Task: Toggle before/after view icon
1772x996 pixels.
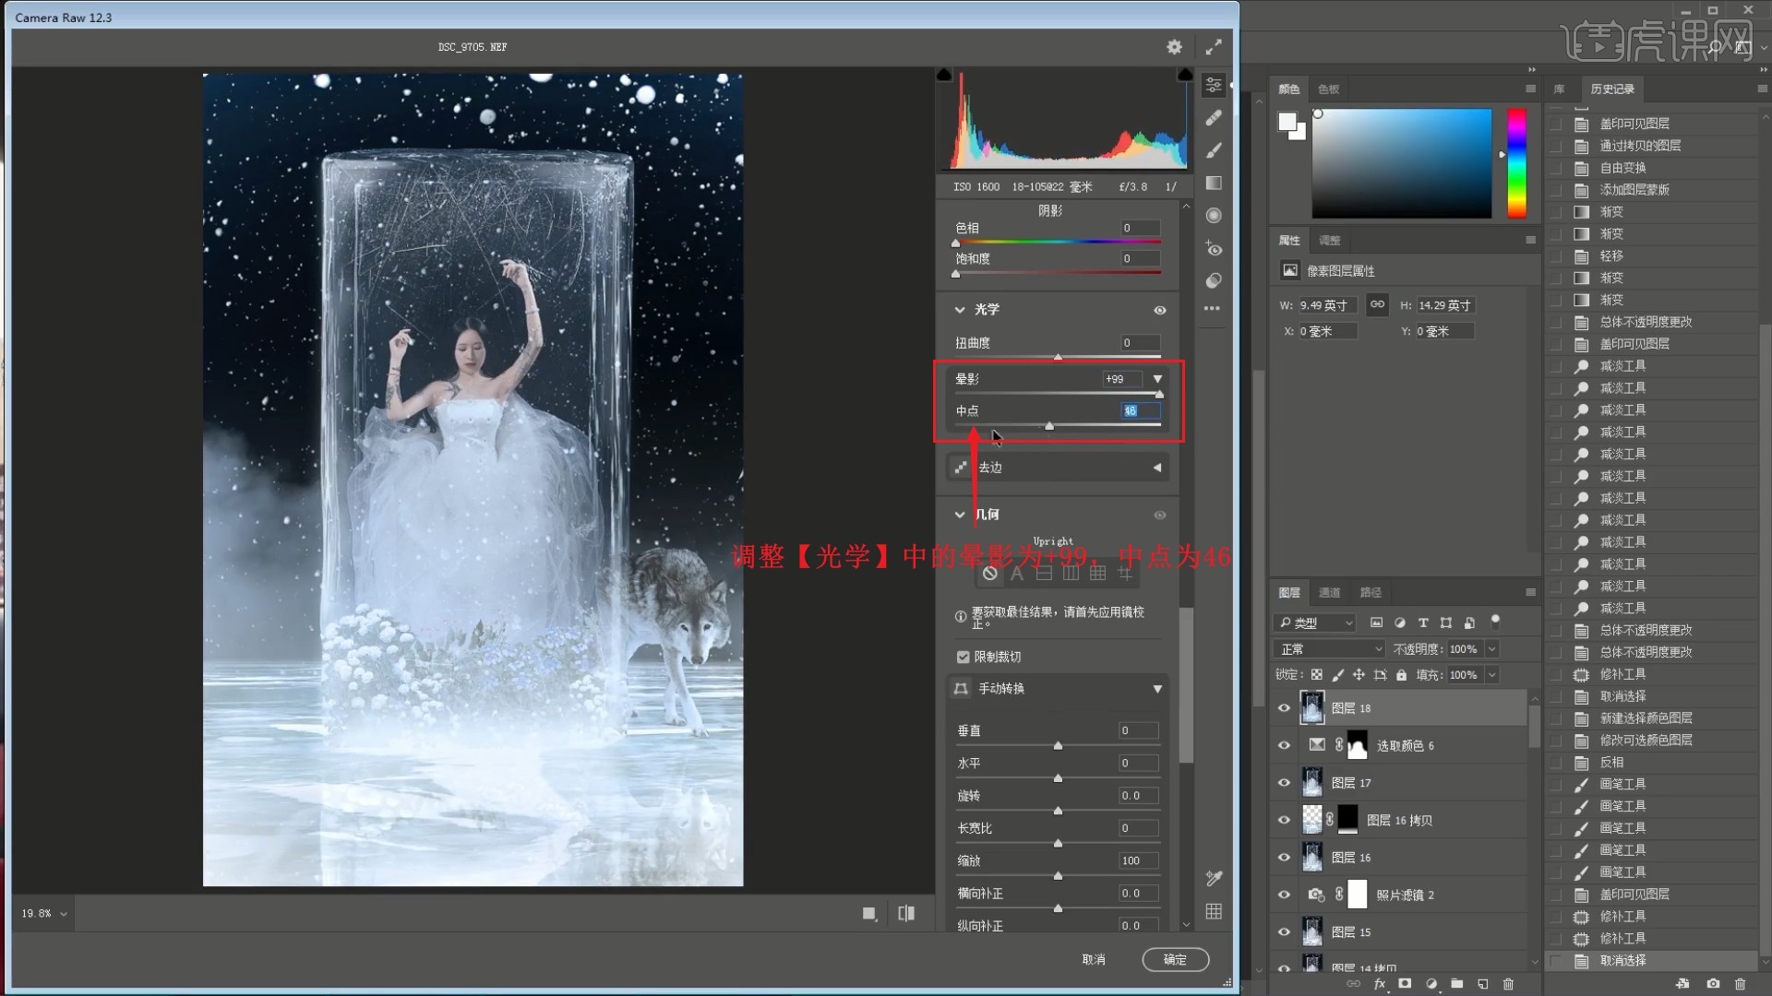Action: (906, 913)
